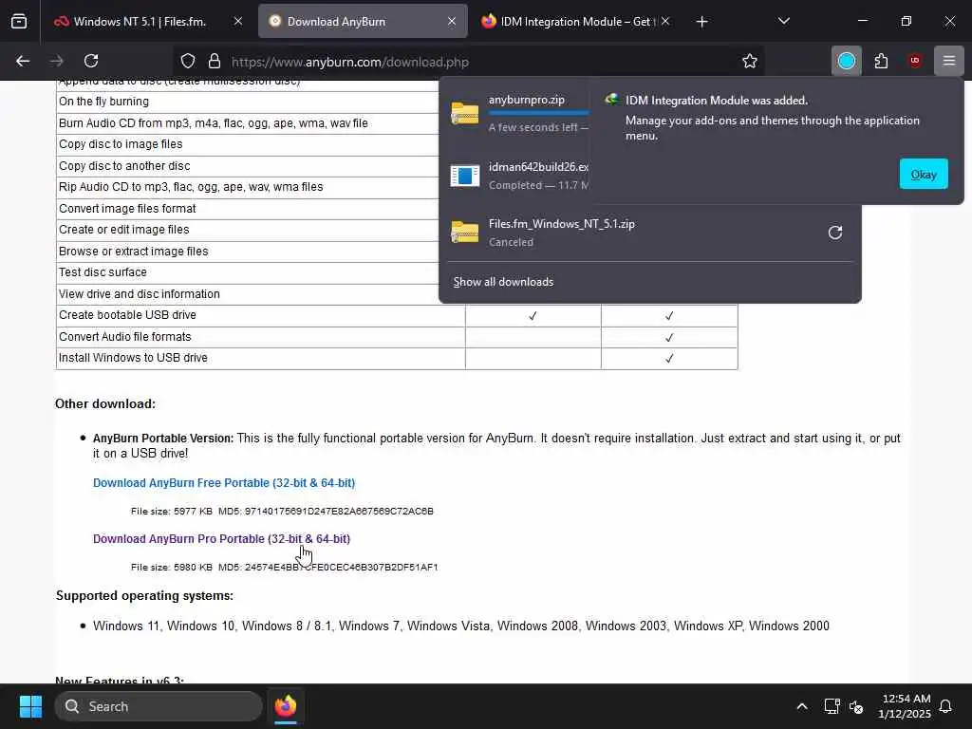Close the Windows NT 5.1 tab
The height and width of the screenshot is (729, 972).
coord(238,21)
